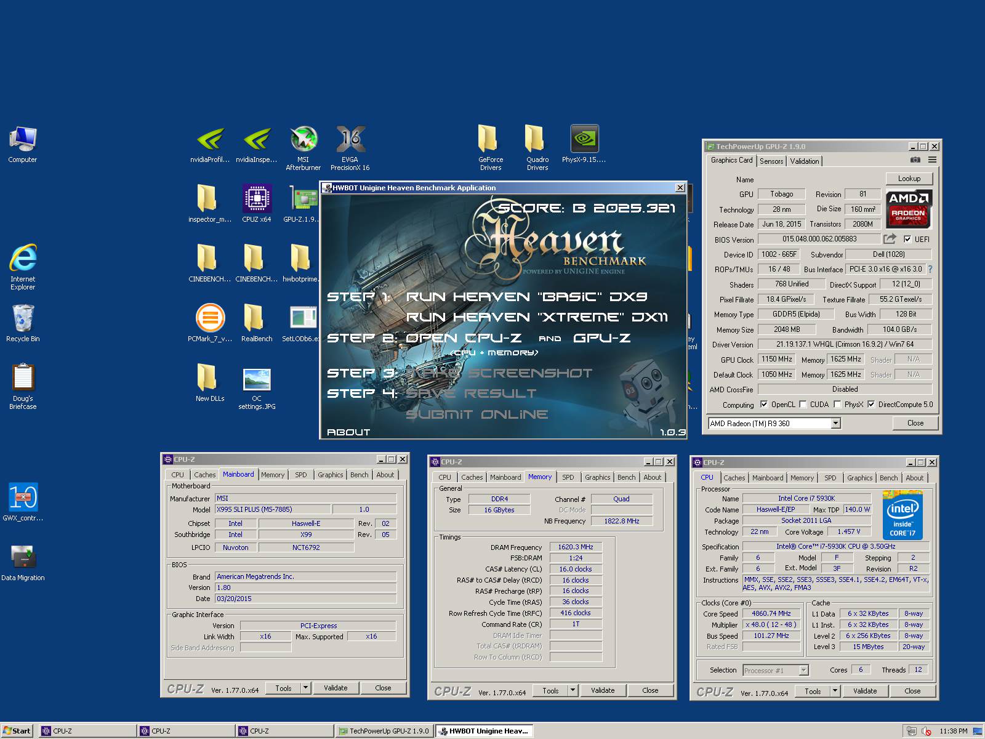Open the New DLLs folder
The image size is (985, 739).
(210, 382)
